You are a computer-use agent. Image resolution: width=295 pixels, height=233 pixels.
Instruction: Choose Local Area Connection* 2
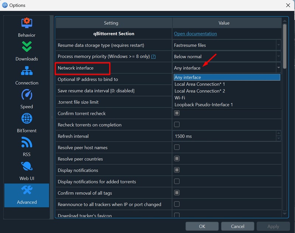227,91
